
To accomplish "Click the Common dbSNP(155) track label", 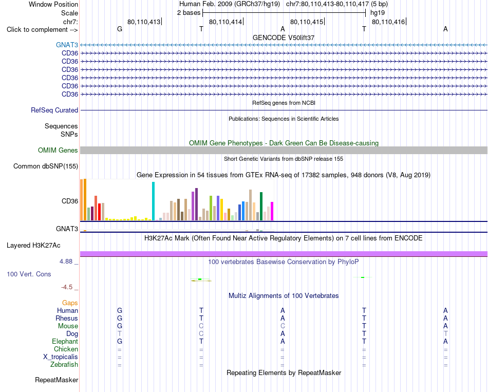I will [46, 166].
